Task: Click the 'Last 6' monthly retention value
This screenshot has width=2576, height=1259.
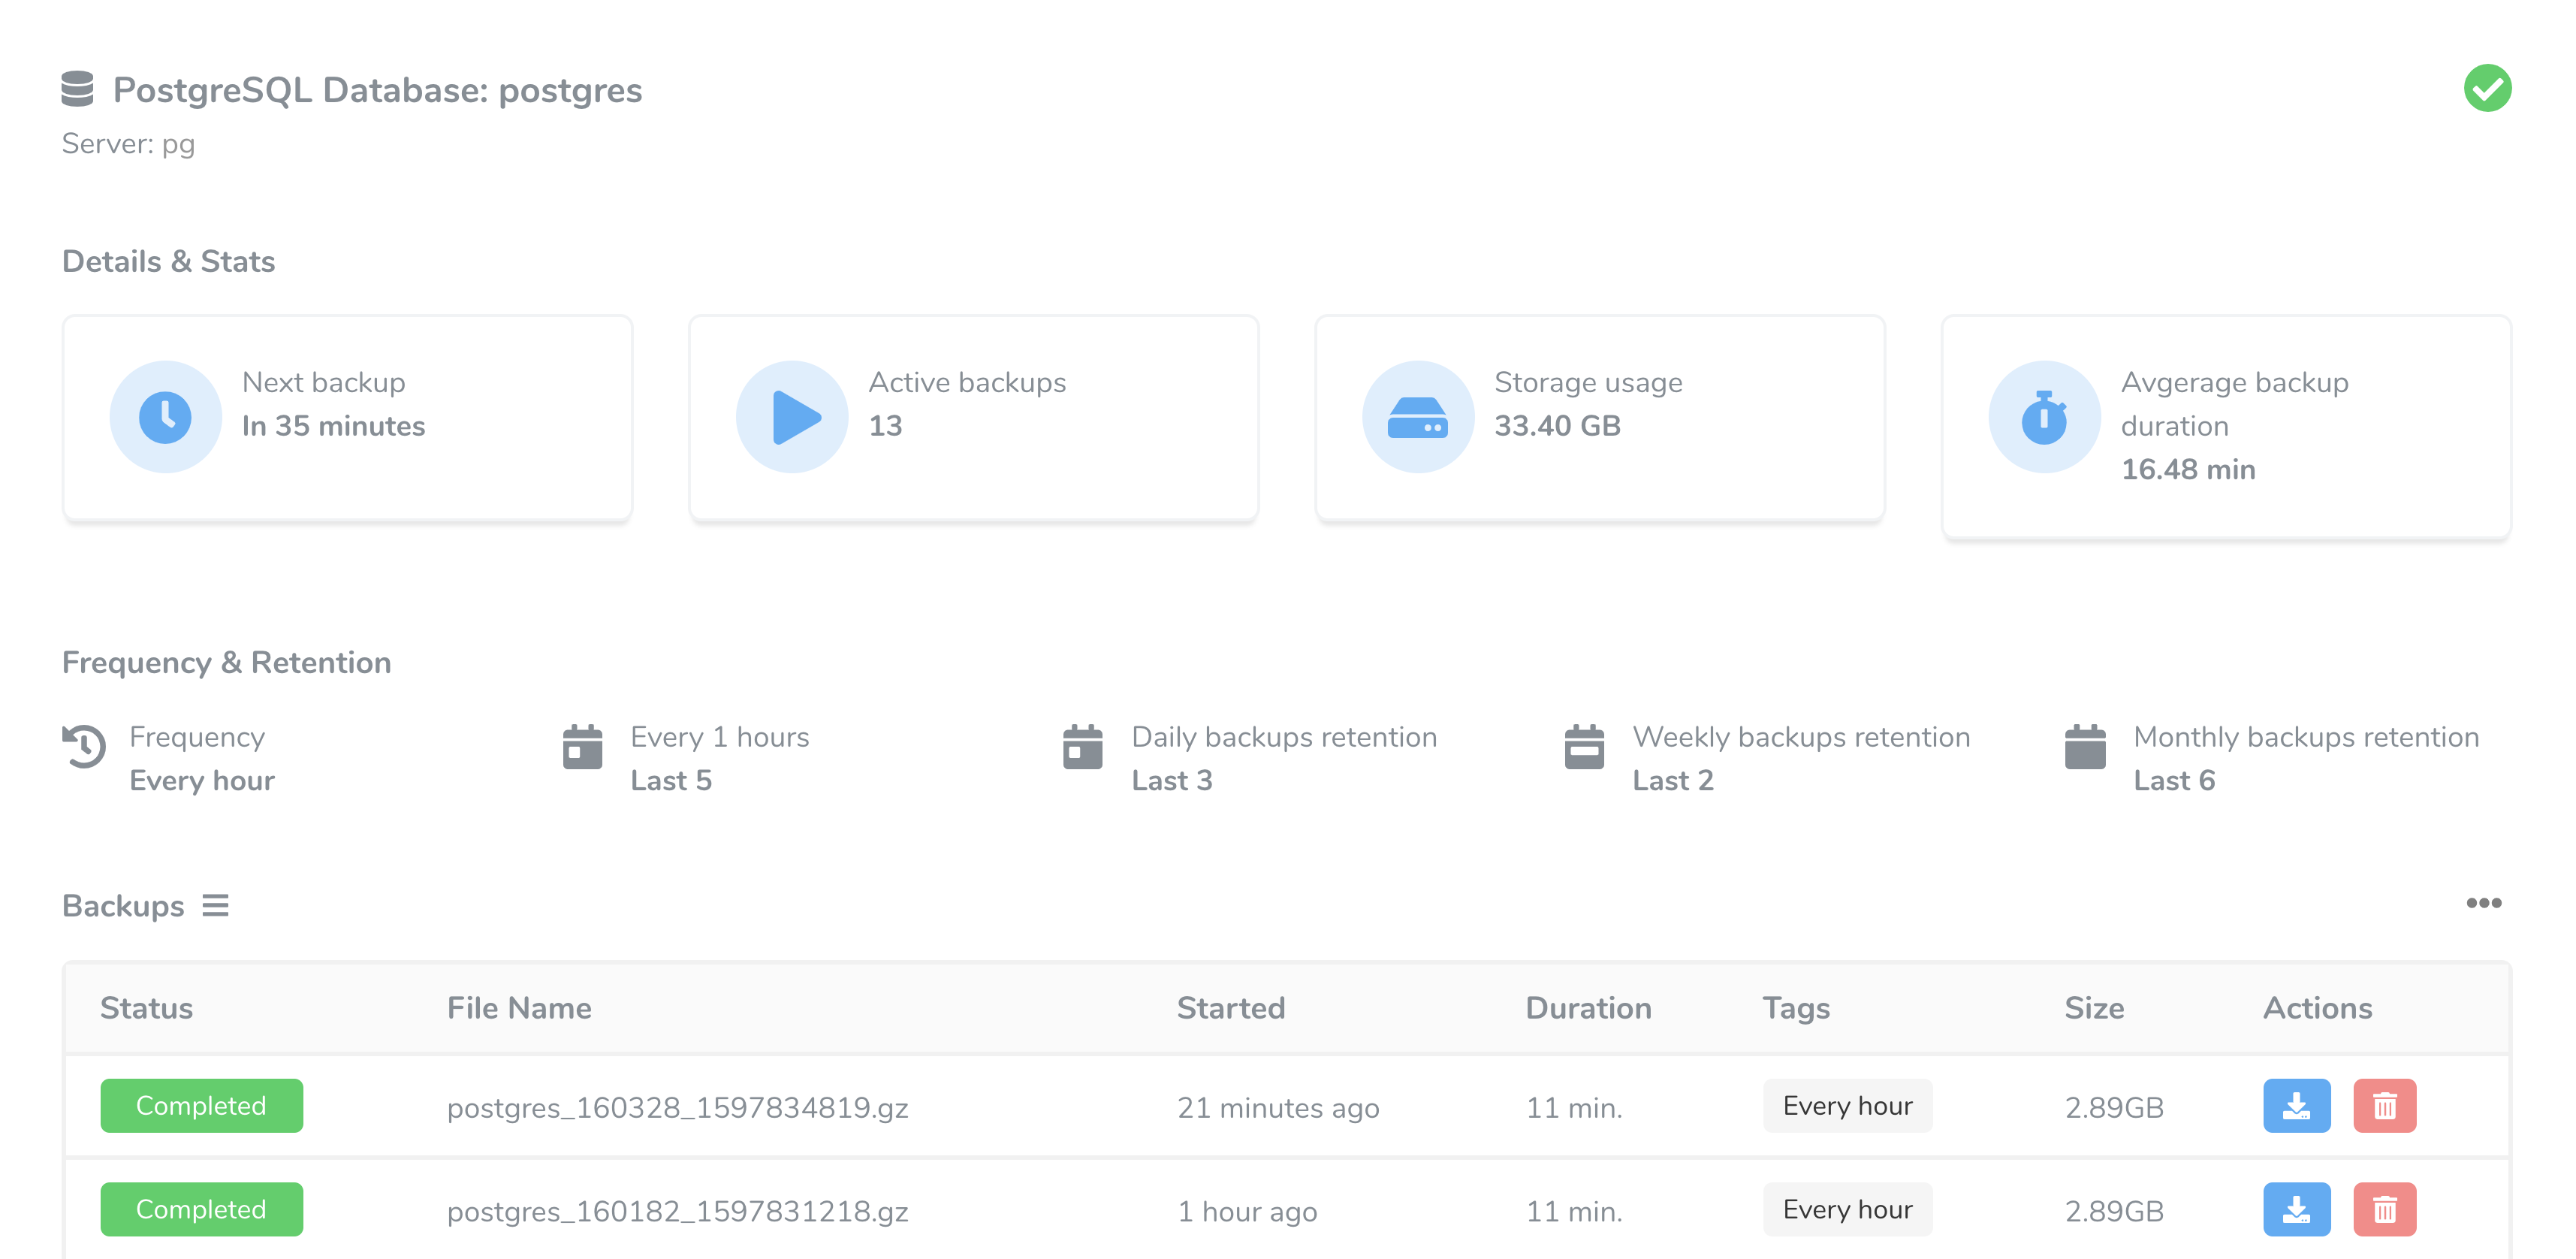Action: 2174,780
